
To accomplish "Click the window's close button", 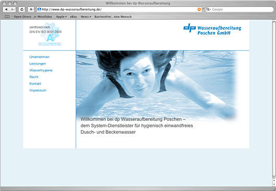I will 4,3.
